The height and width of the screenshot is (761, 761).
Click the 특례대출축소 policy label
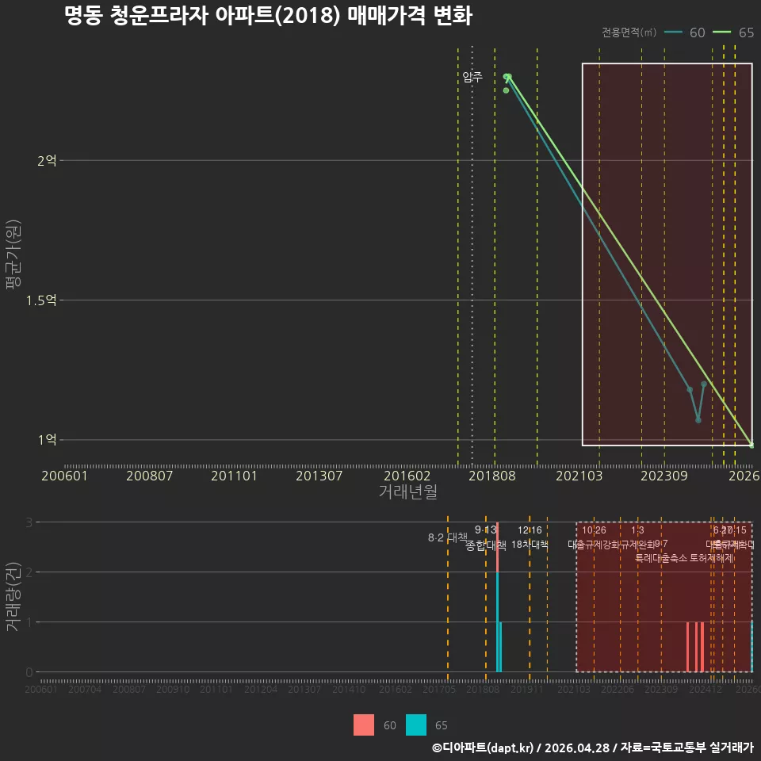click(661, 559)
